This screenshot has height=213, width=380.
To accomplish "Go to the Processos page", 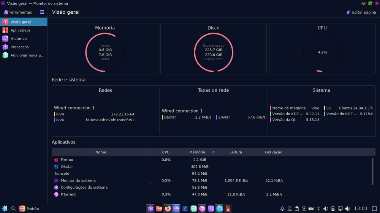I will [x=24, y=47].
